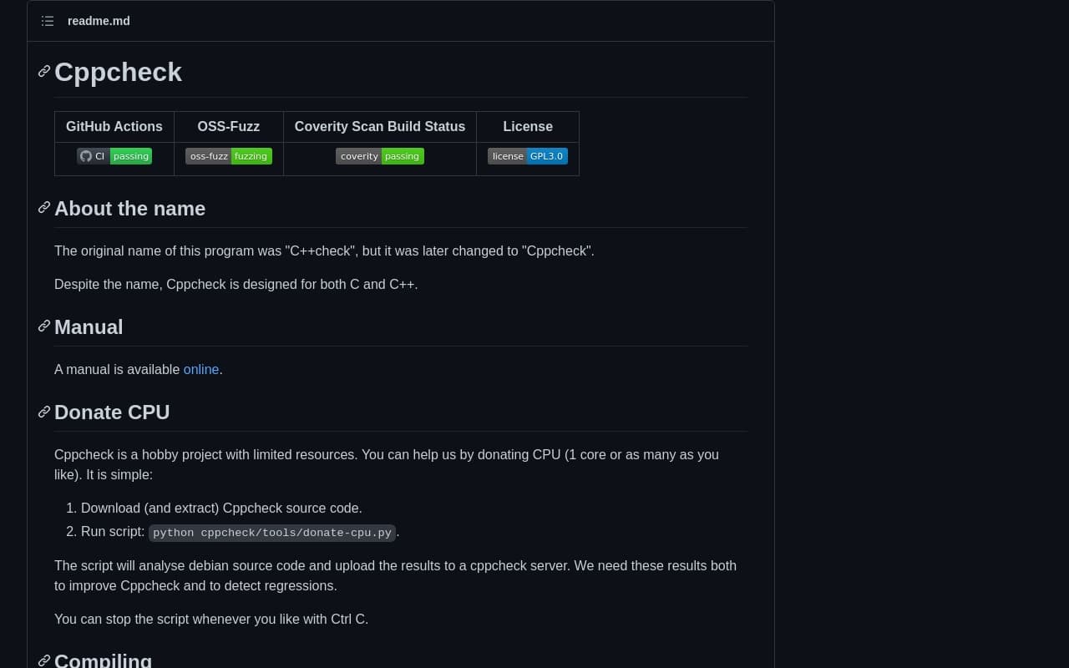Open the oss-fuzz fuzzing badge
The width and height of the screenshot is (1069, 668).
(x=229, y=156)
